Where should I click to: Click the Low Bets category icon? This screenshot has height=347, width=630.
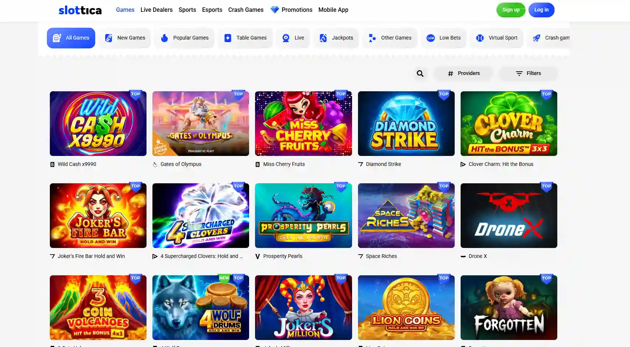(430, 38)
